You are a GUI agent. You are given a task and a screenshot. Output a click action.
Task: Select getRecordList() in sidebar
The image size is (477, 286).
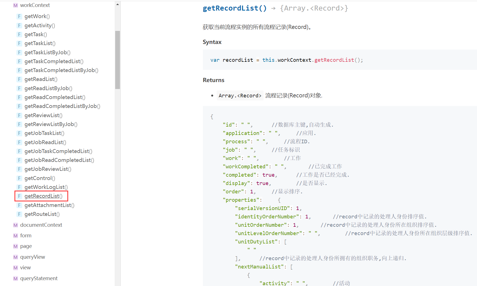click(43, 196)
